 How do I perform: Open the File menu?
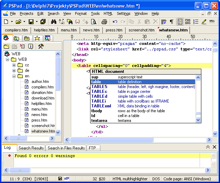tap(13, 13)
